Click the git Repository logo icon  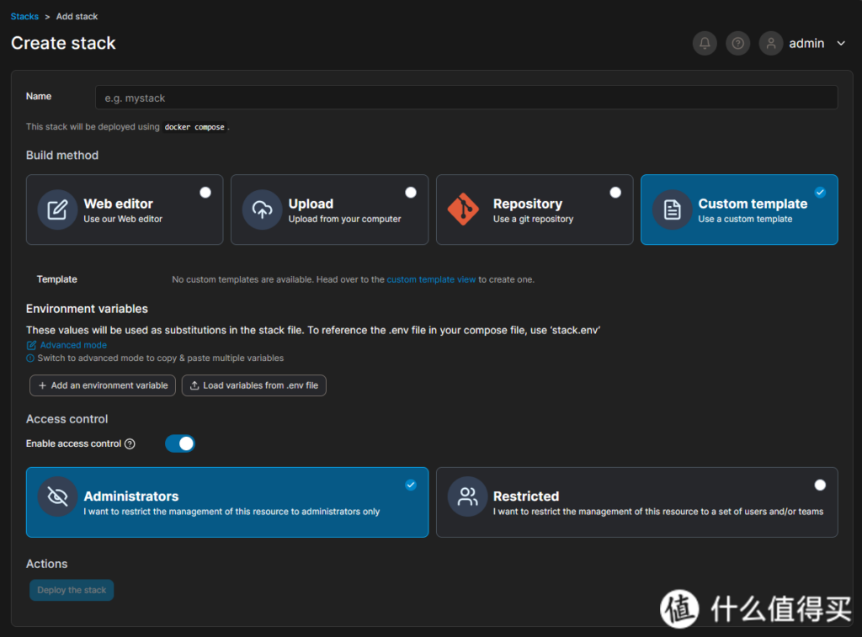pos(463,210)
